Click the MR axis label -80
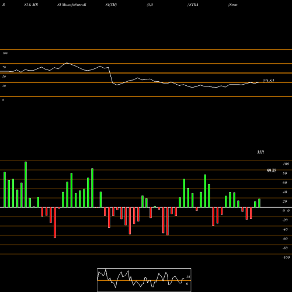This screenshot has width=292, height=292. [x=285, y=248]
